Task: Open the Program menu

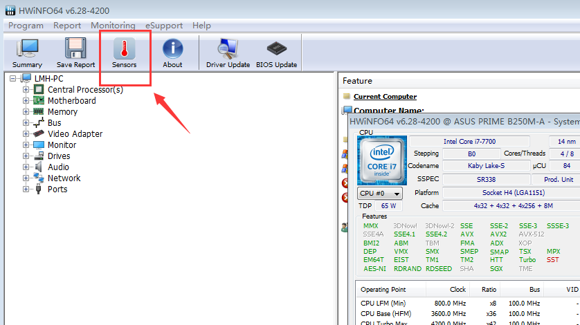Action: [26, 26]
